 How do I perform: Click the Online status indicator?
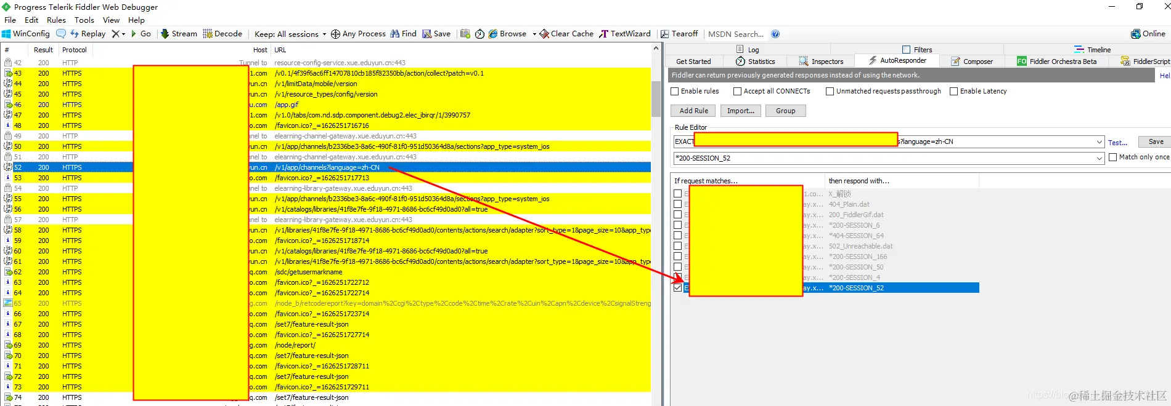1148,34
